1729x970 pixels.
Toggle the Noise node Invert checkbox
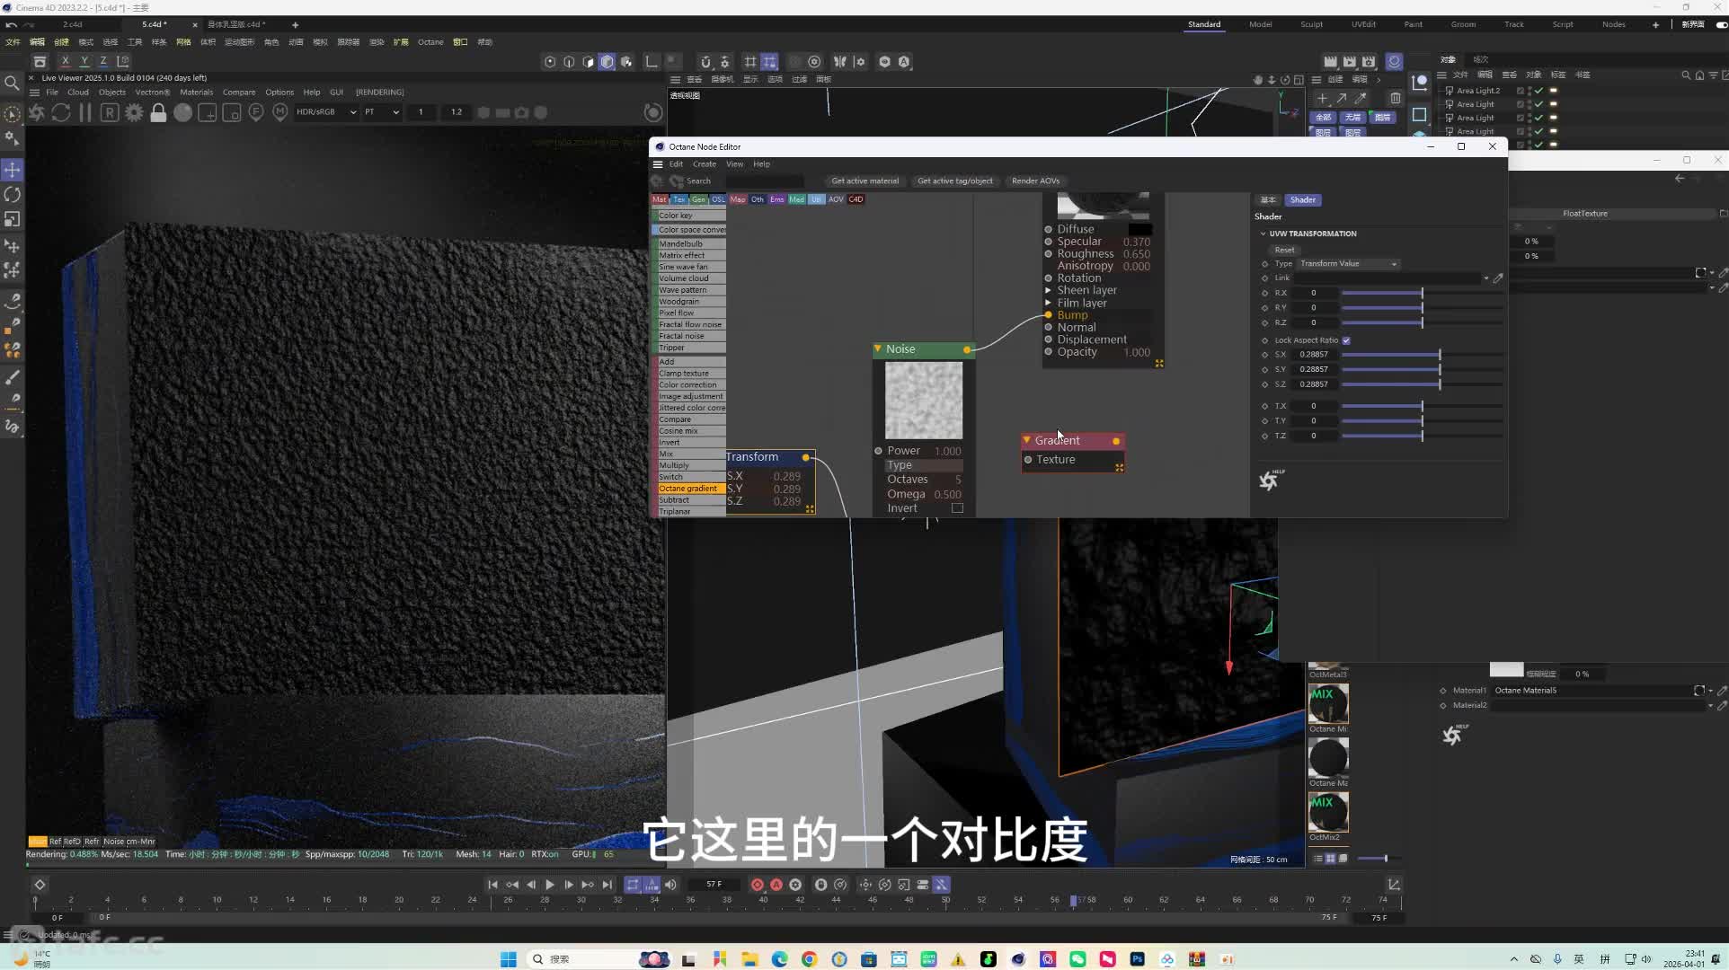click(x=957, y=508)
